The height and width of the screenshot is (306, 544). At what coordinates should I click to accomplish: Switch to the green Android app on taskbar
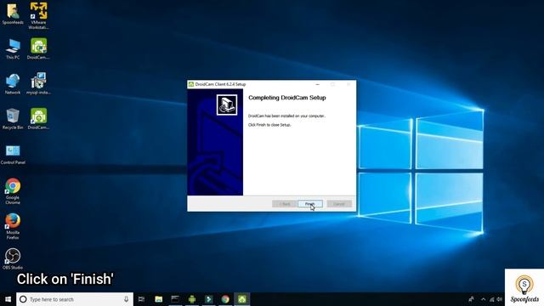tap(192, 299)
